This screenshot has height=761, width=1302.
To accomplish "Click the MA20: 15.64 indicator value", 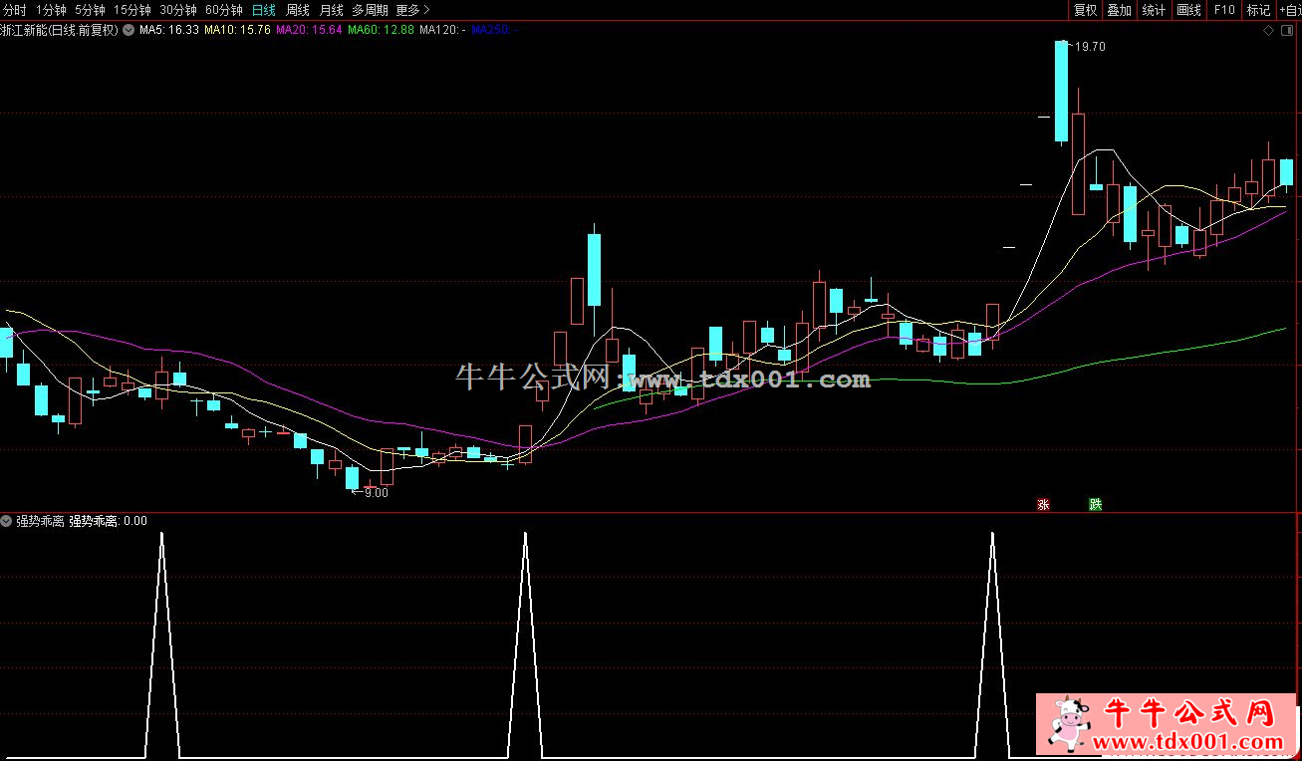I will pos(309,30).
